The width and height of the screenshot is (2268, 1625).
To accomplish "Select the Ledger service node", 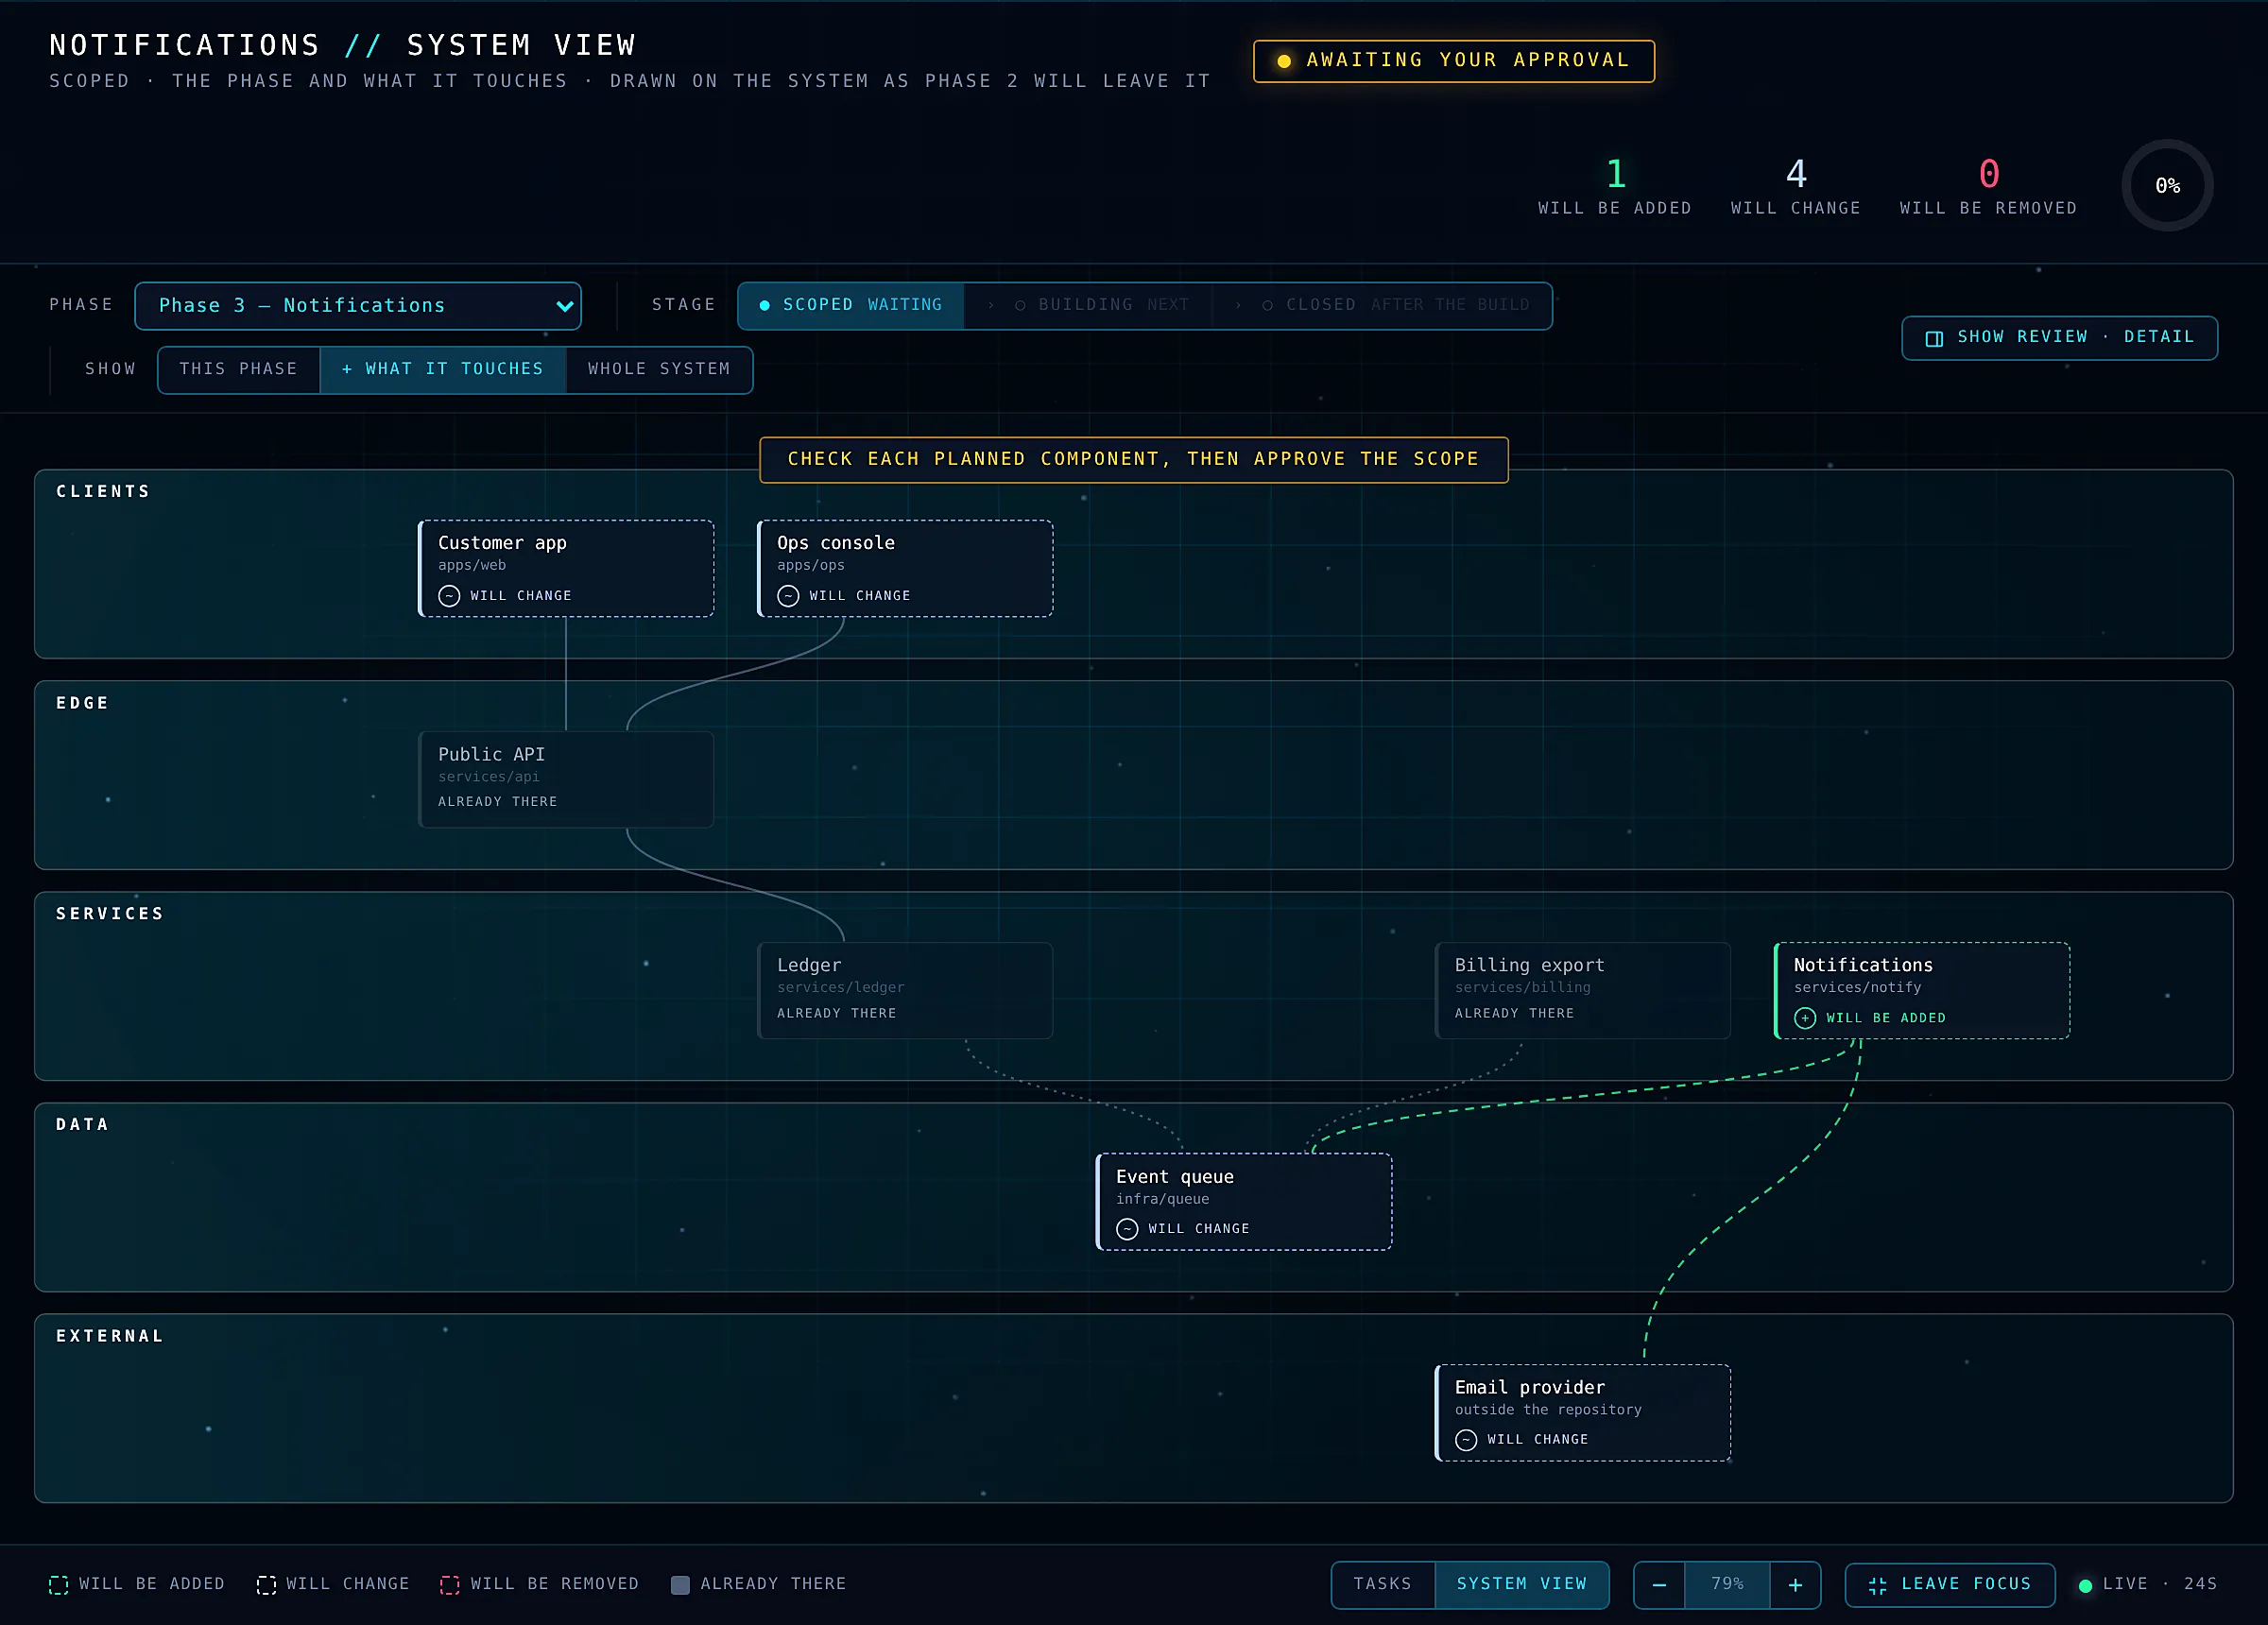I will (x=905, y=990).
